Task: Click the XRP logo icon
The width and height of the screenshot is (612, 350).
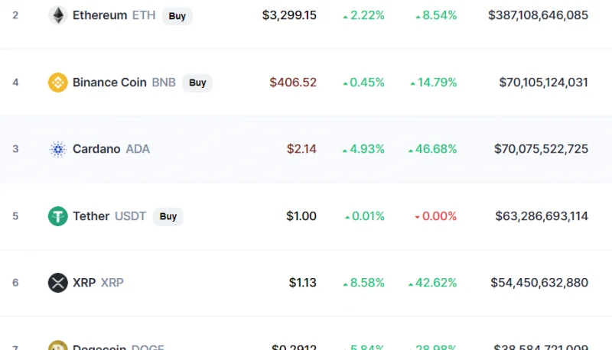Action: click(x=58, y=283)
